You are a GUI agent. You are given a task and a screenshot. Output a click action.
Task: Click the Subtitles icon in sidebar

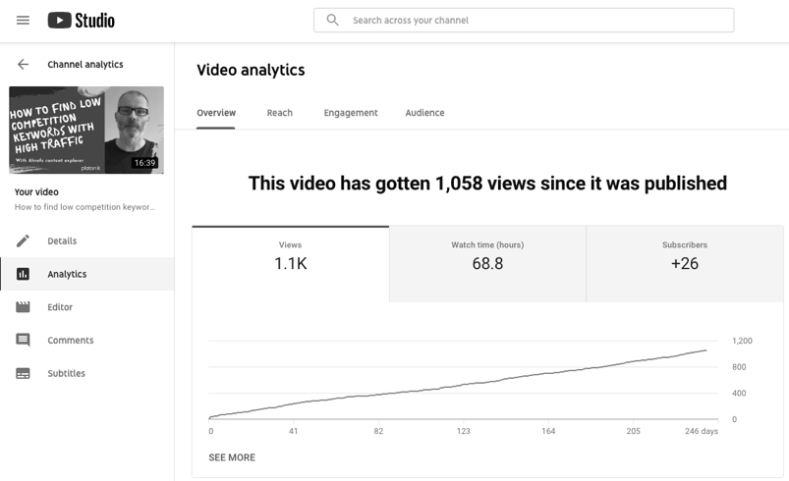23,374
